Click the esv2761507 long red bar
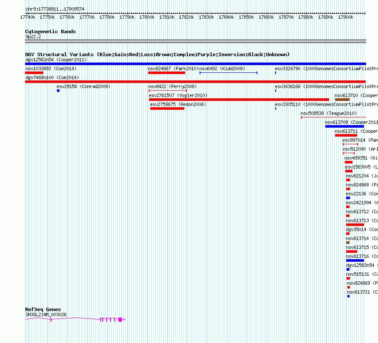 point(239,100)
